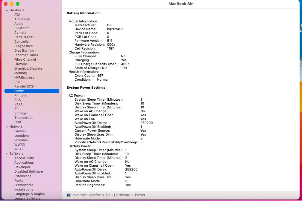Select Camera in the sidebar

tap(20, 33)
